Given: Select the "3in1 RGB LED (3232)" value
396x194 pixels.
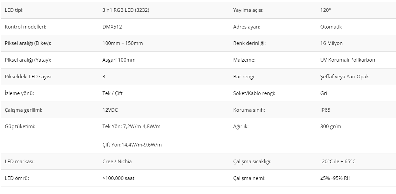Looking at the screenshot, I should click(126, 10).
